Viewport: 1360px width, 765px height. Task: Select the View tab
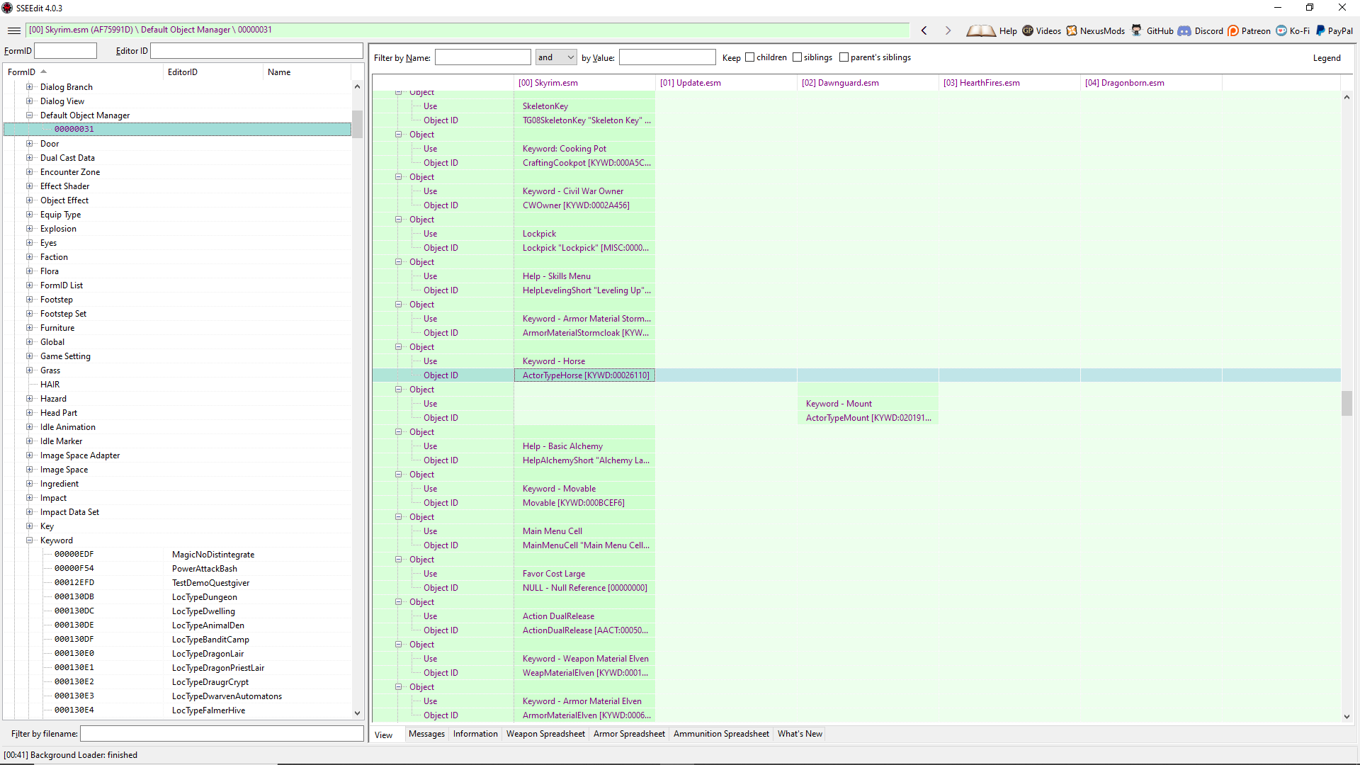(383, 735)
